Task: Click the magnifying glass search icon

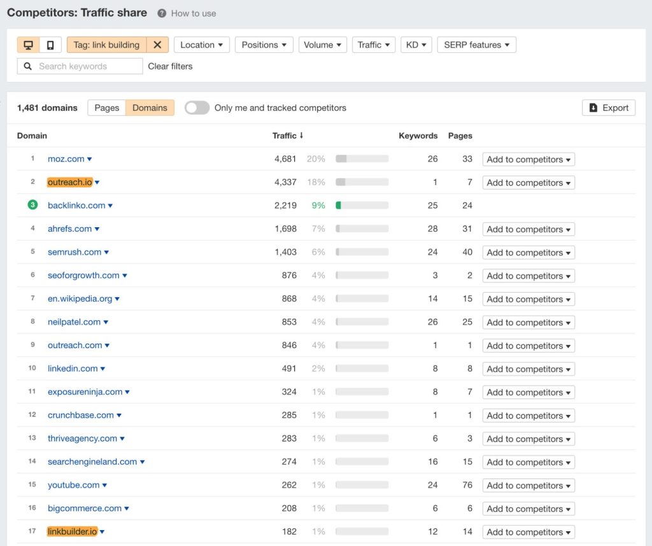Action: 27,66
